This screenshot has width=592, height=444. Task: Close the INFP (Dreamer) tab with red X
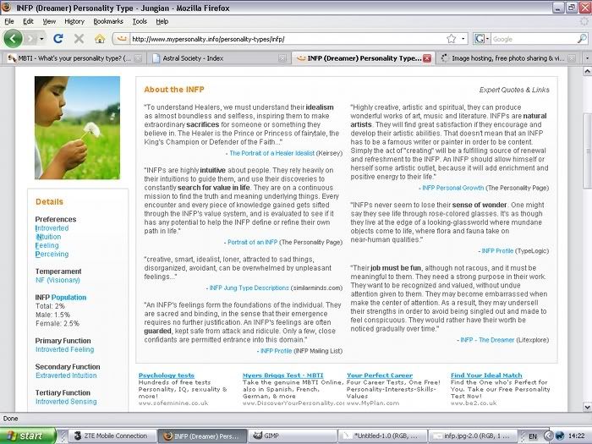(x=427, y=58)
